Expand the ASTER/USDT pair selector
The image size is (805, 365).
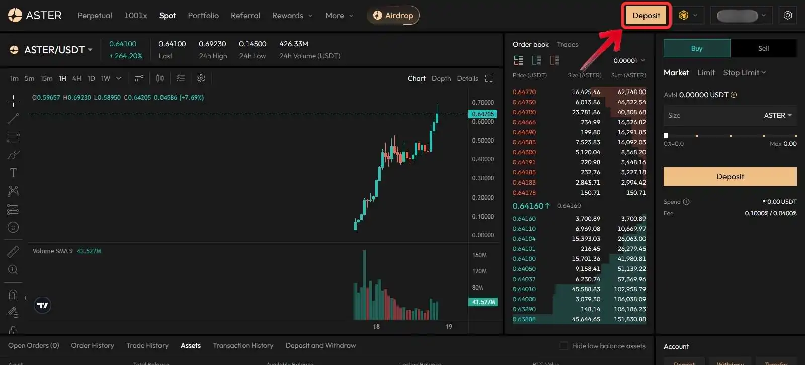pos(51,50)
